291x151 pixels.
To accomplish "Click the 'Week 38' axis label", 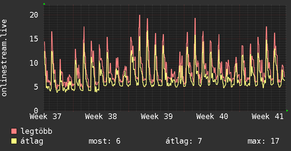I will pos(101,117).
